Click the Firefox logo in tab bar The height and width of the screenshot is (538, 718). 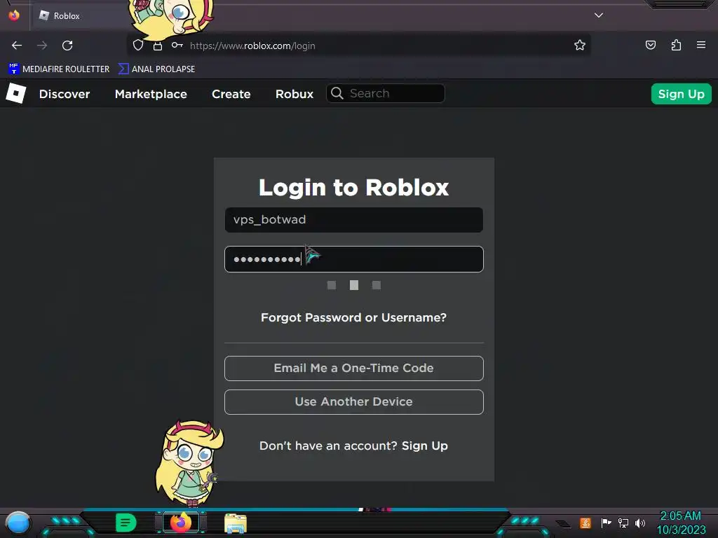point(14,15)
